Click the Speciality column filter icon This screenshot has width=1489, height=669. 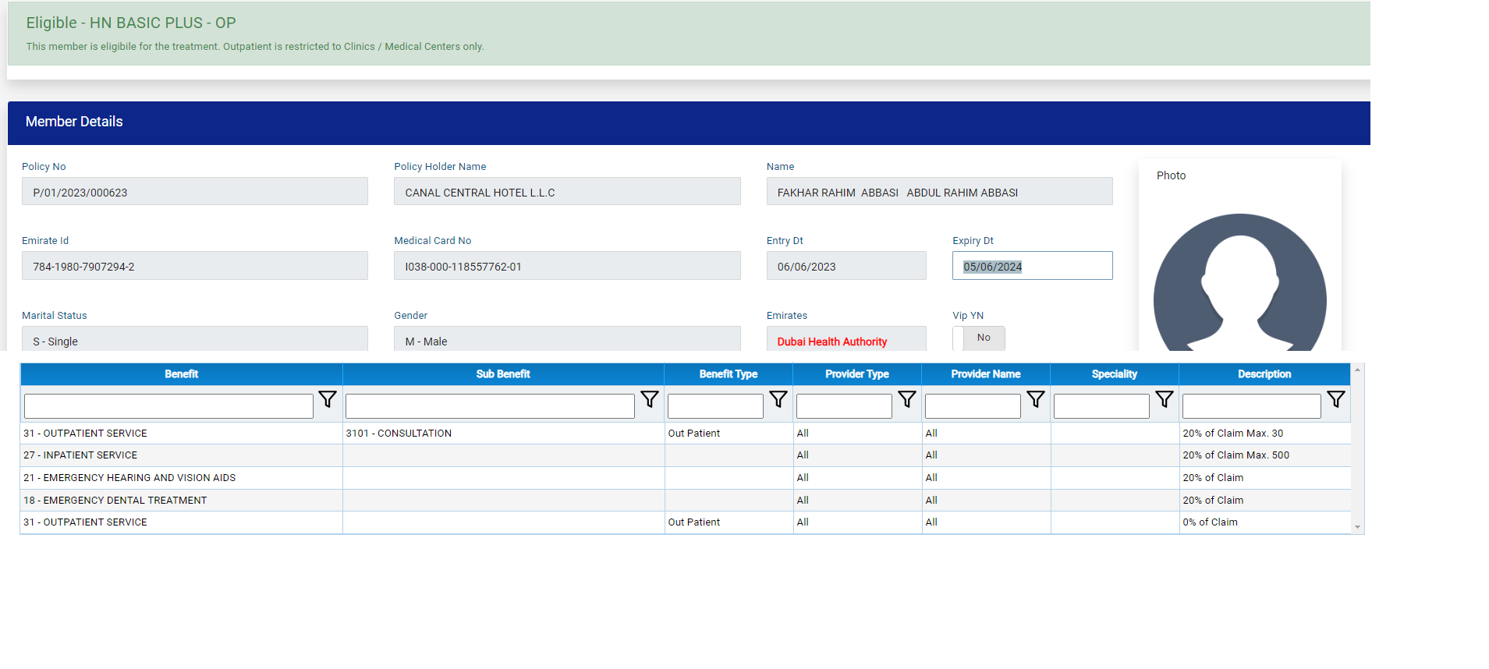[x=1164, y=399]
